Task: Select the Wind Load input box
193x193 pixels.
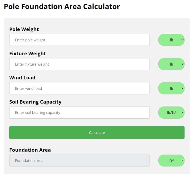Action: click(79, 88)
